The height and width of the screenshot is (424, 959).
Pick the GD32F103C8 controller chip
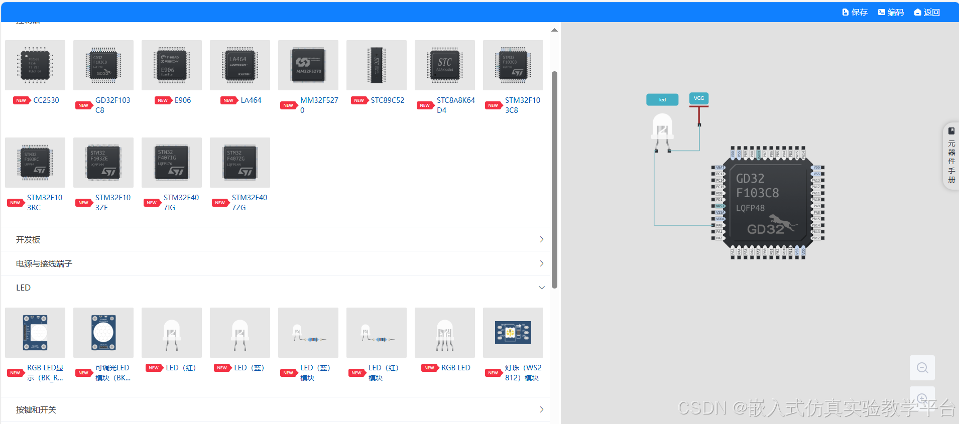103,65
